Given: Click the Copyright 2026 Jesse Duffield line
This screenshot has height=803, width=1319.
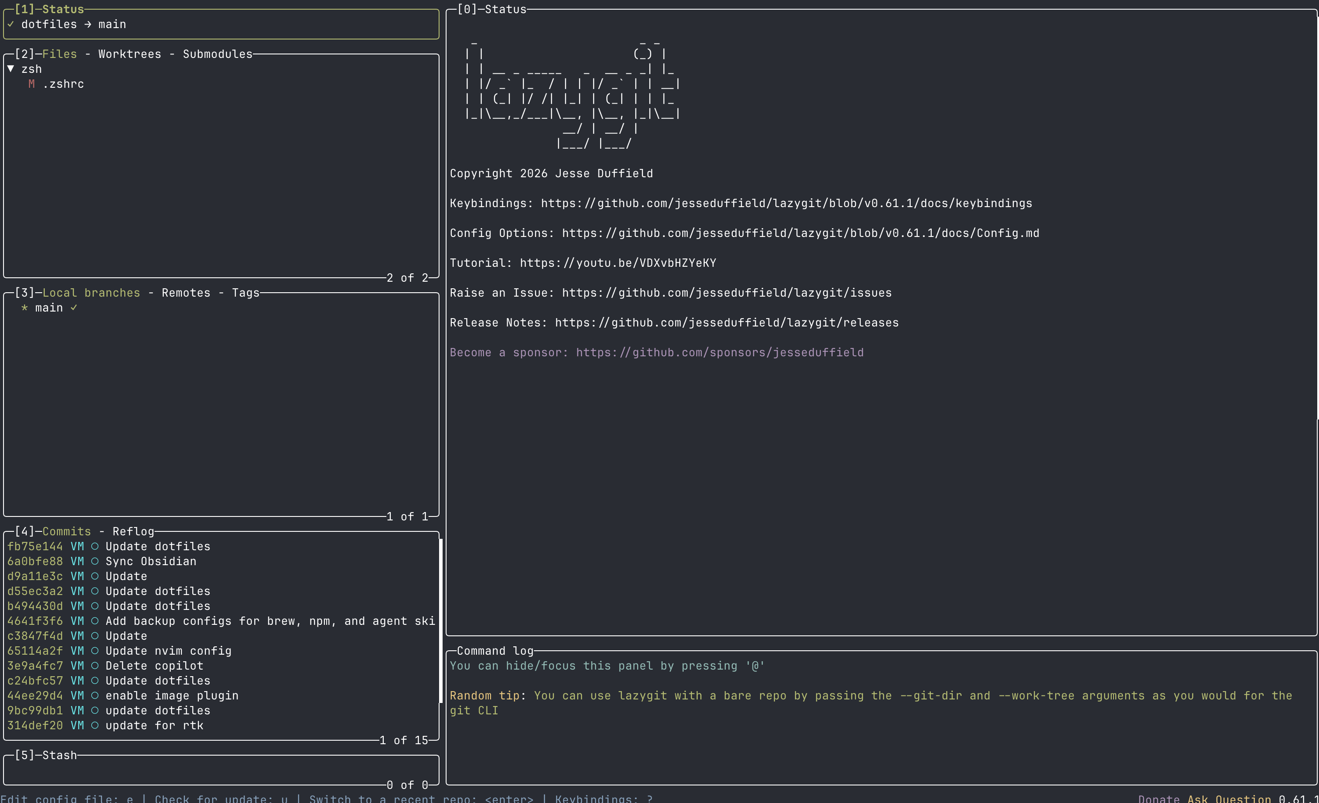Looking at the screenshot, I should [551, 173].
